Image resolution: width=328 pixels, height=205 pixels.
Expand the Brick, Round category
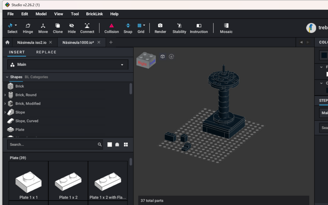(x=5, y=95)
